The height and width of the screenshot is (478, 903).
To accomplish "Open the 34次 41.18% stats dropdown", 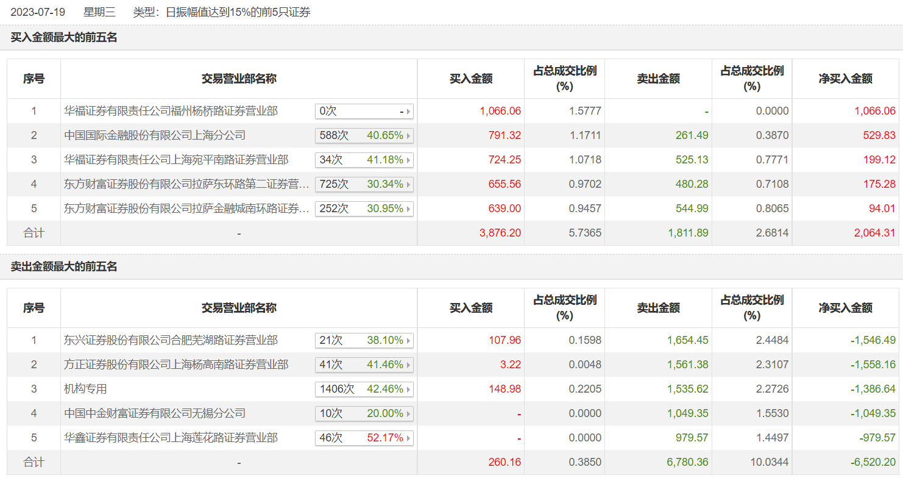I will (x=364, y=160).
